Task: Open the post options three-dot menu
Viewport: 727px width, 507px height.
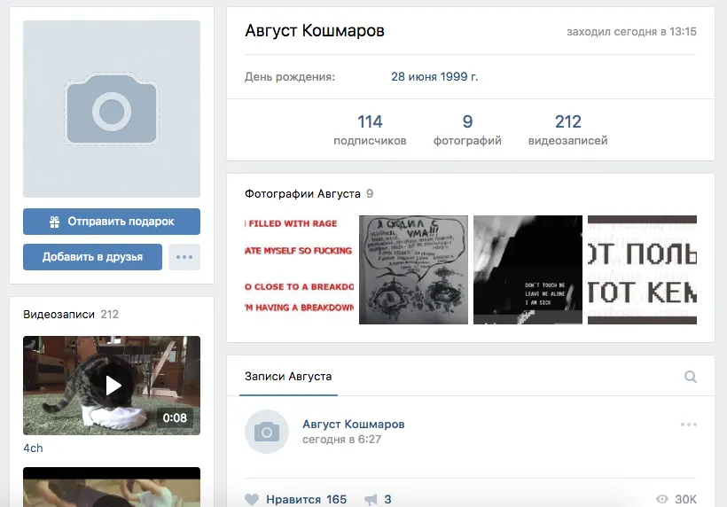Action: tap(689, 425)
